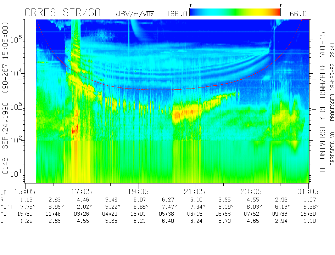Screen dimensions: 335x255
Task: Click the 21:05 UT time tick label
Action: pos(195,192)
